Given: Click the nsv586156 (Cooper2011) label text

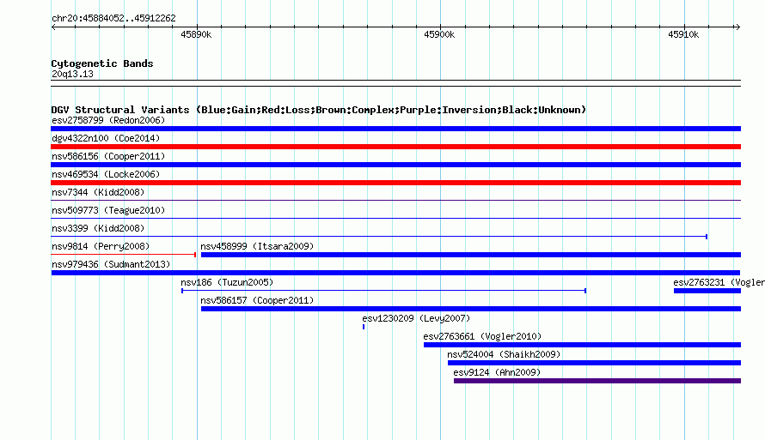Looking at the screenshot, I should [x=108, y=156].
